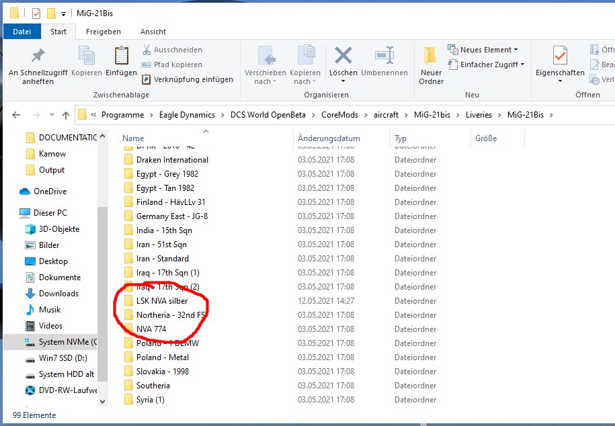This screenshot has width=615, height=426.
Task: Sort by the Änderungsdatum column header
Action: [x=329, y=138]
